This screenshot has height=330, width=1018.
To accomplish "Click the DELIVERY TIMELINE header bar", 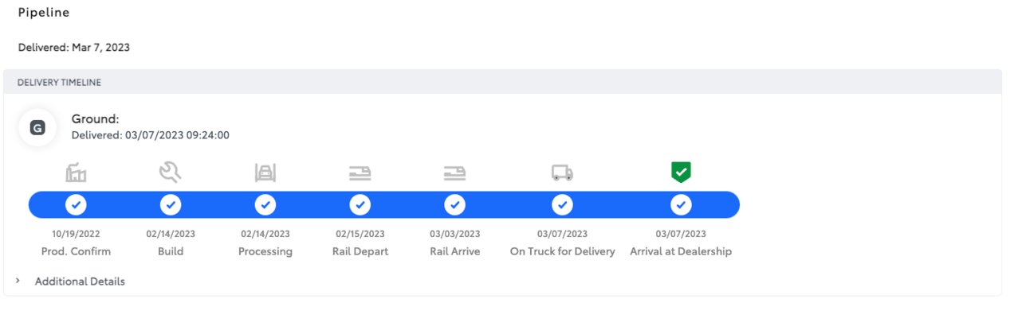I will point(502,82).
